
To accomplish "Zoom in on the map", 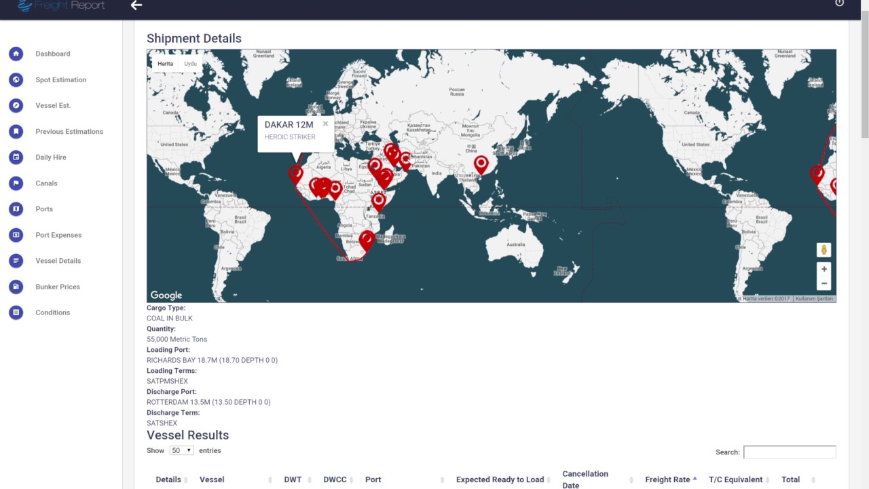I will point(824,269).
